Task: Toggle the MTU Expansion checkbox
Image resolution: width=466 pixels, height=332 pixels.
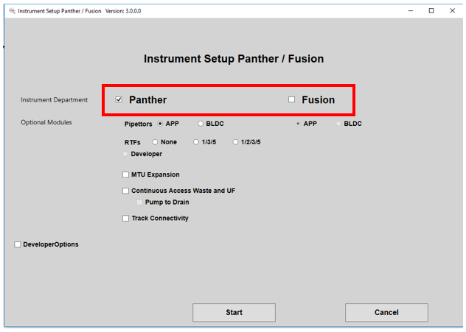Action: click(125, 174)
